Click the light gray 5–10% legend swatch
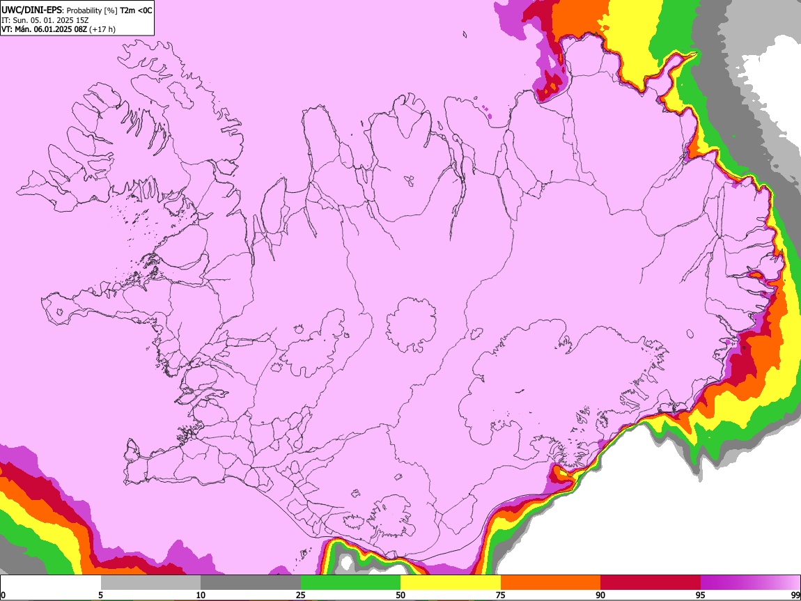The width and height of the screenshot is (801, 601). (x=150, y=583)
